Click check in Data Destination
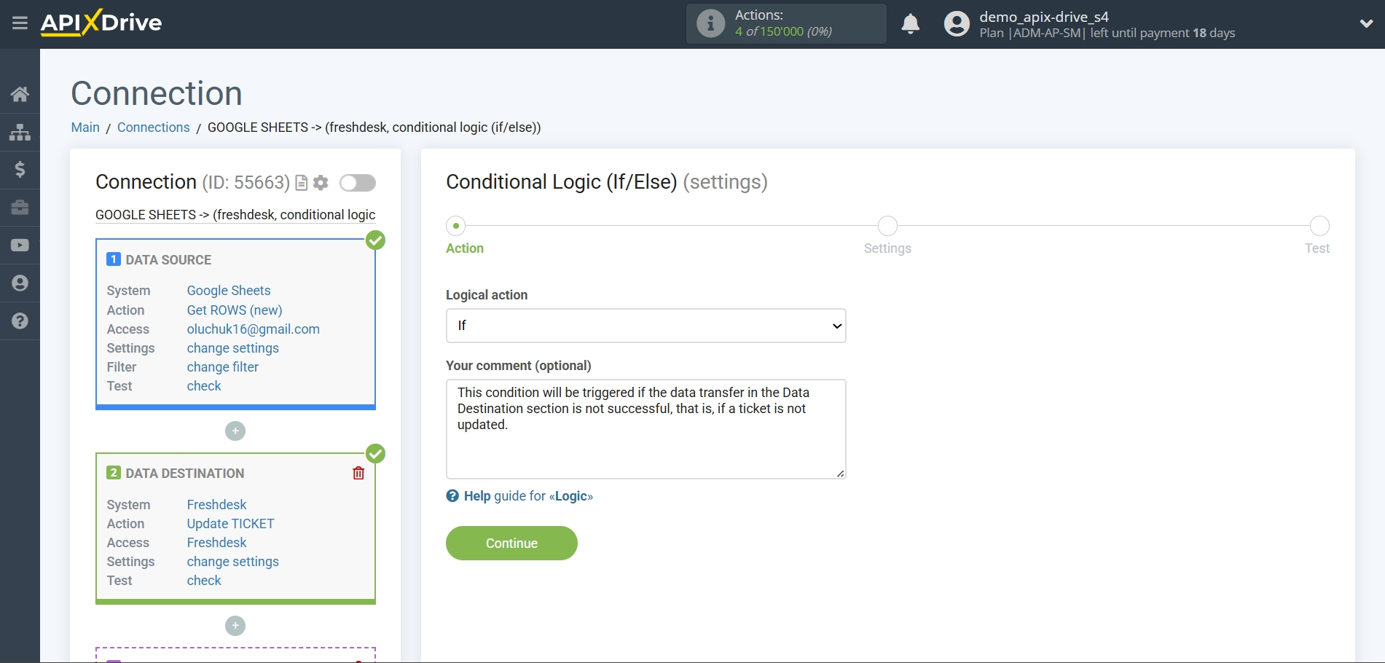Viewport: 1385px width, 663px height. (204, 581)
